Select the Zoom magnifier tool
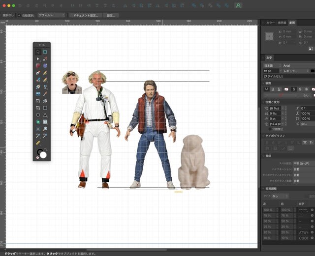The height and width of the screenshot is (256, 315). [x=45, y=129]
